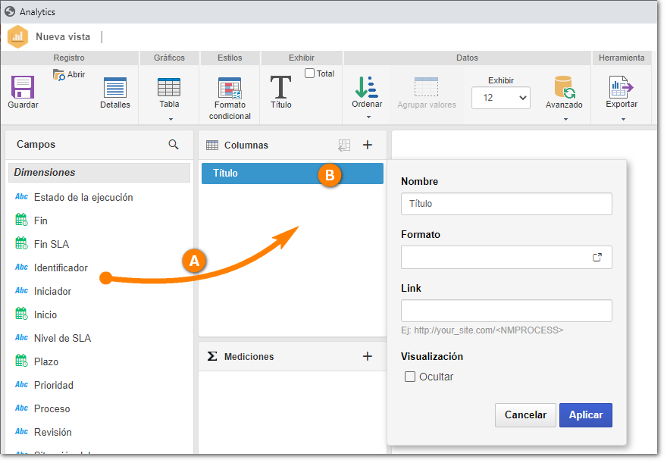The height and width of the screenshot is (463, 667).
Task: Select the Prioridad field
Action: (54, 385)
